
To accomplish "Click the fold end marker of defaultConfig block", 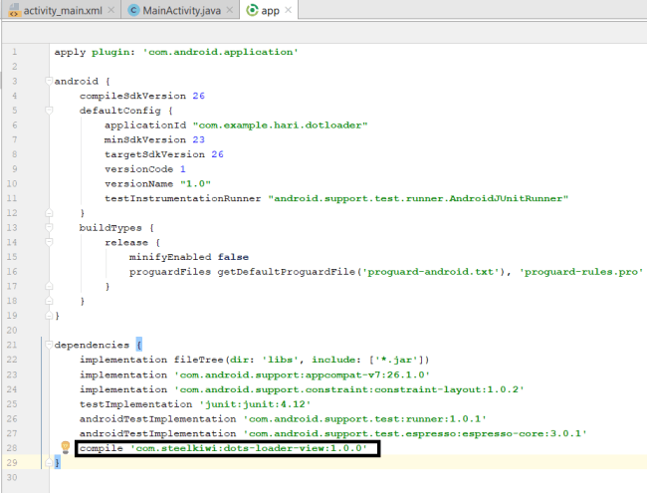I will [x=49, y=213].
